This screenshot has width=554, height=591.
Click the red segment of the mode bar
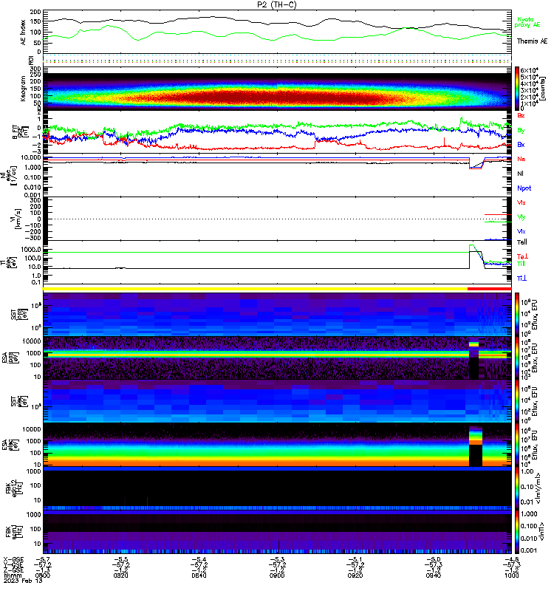(489, 289)
